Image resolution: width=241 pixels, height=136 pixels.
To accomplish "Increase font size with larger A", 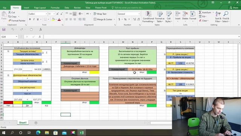I will pos(58,14).
